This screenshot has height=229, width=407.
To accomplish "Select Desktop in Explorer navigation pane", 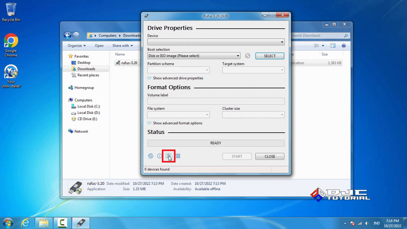I will pos(81,63).
